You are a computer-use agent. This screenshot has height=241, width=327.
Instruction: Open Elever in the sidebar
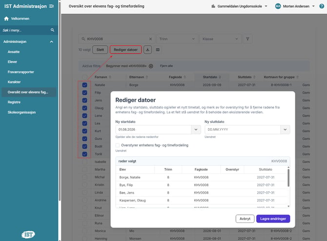click(12, 61)
